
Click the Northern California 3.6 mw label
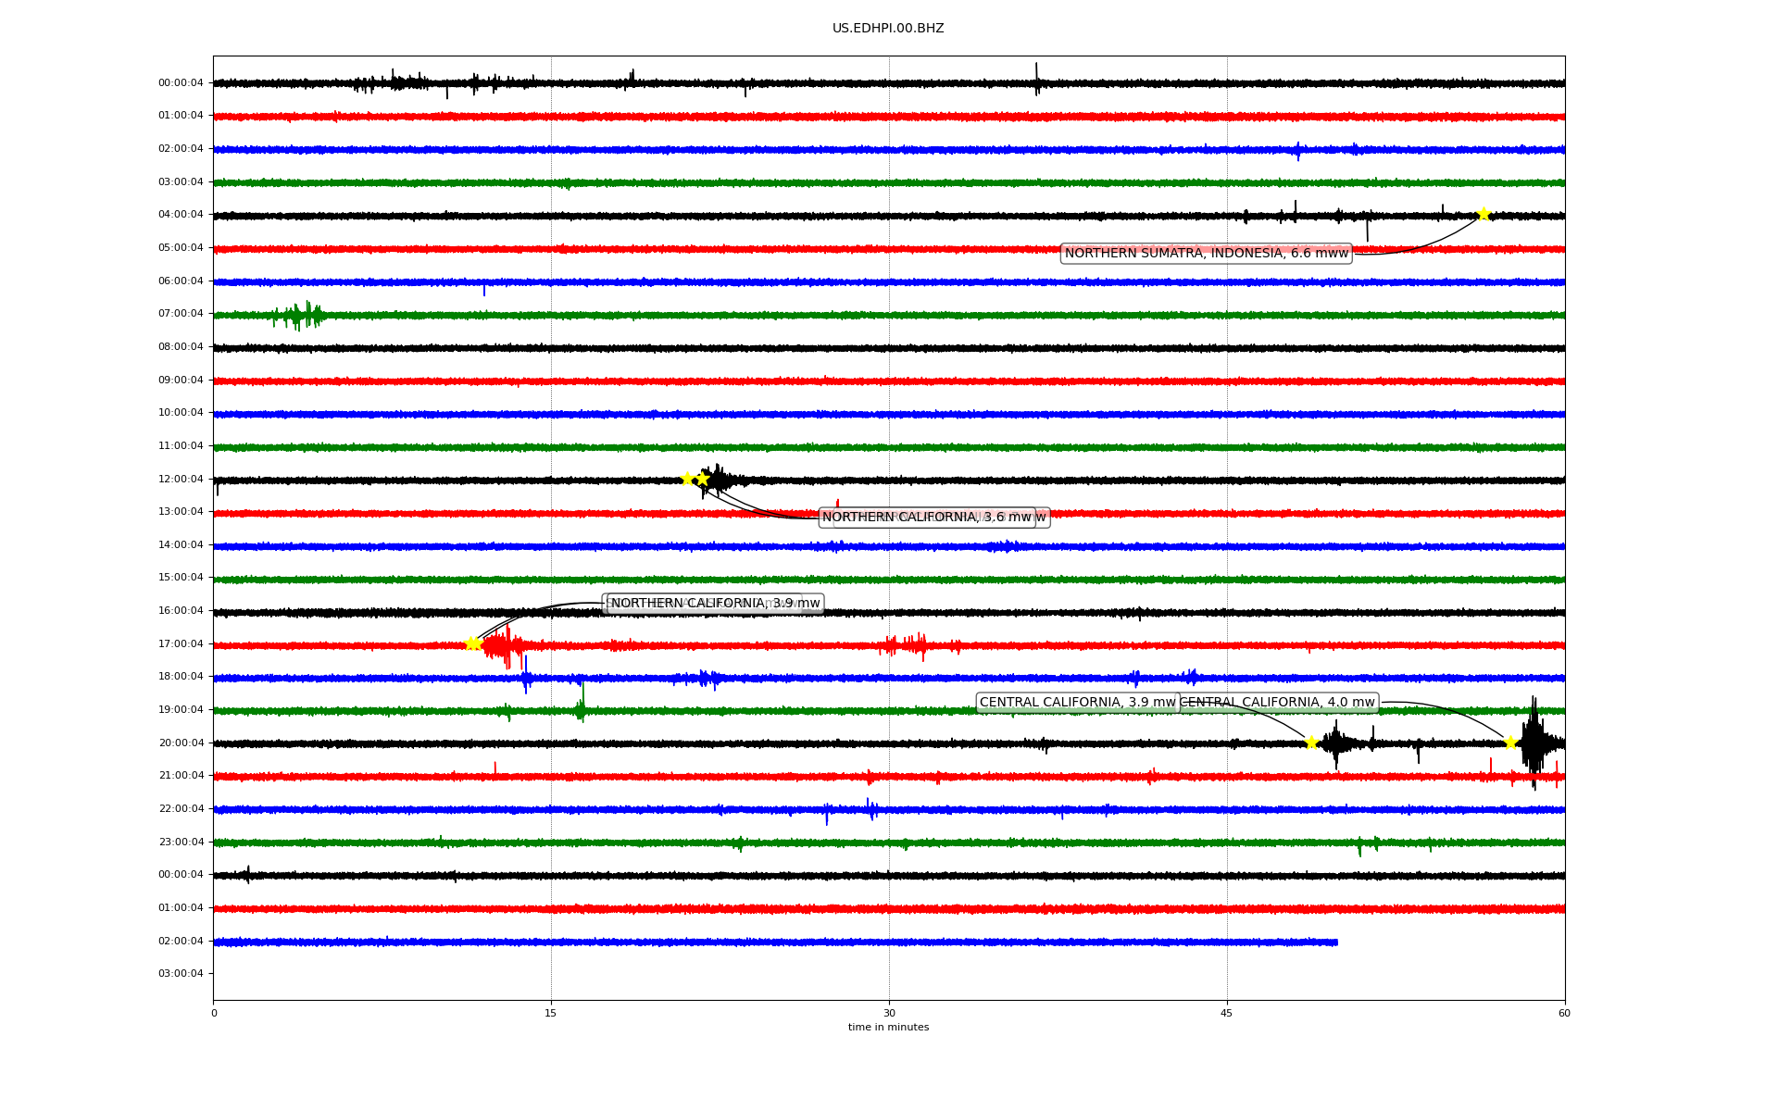926,518
